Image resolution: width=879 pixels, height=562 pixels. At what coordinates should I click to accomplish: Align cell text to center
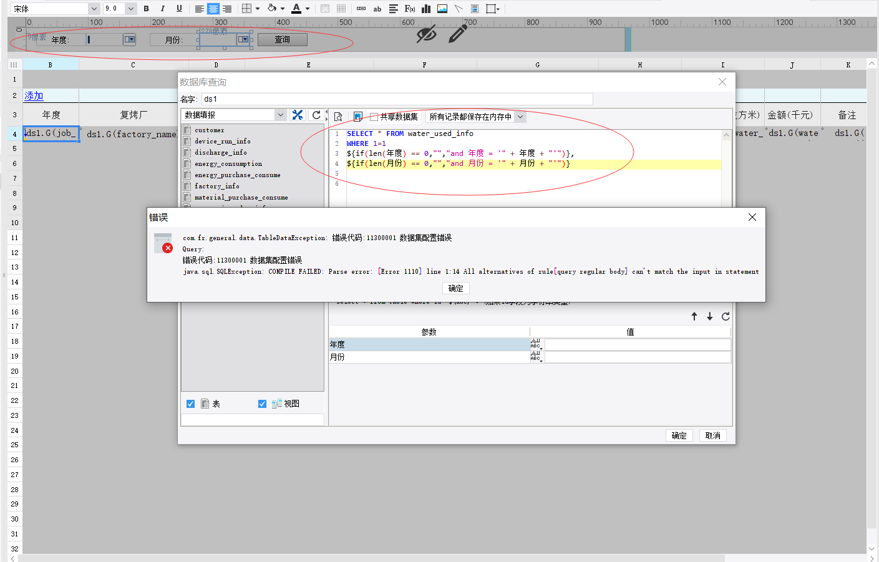click(213, 9)
